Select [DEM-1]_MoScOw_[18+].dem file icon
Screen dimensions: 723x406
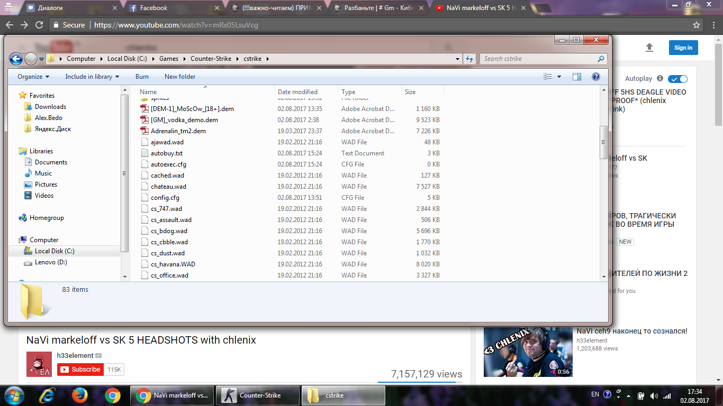pyautogui.click(x=144, y=109)
